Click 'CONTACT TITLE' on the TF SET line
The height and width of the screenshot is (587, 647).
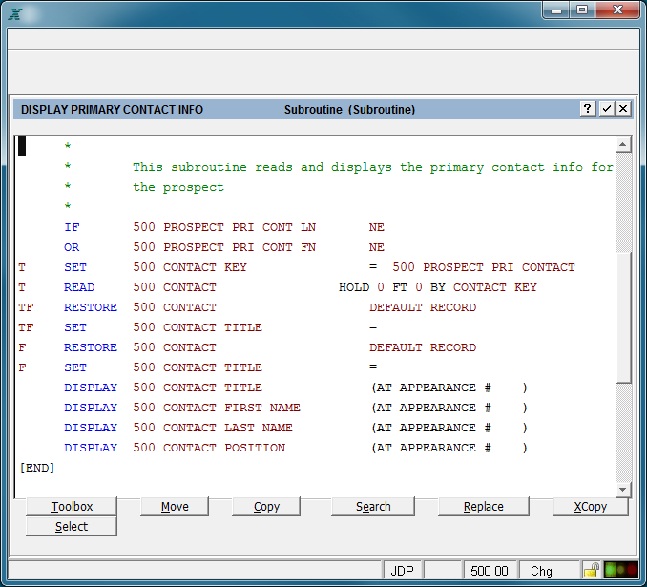tap(213, 327)
